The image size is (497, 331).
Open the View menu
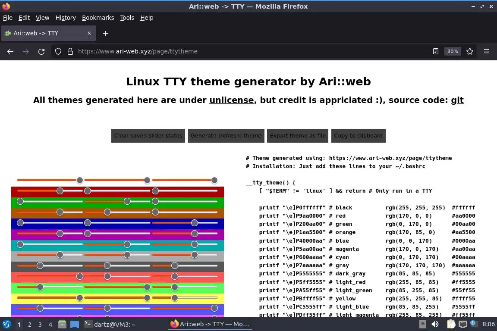(42, 18)
